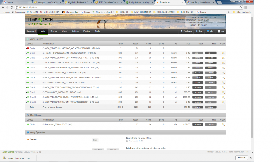This screenshot has height=162, width=279.
Task: Open the view icon in Disk 3 row
Action: (223, 63)
